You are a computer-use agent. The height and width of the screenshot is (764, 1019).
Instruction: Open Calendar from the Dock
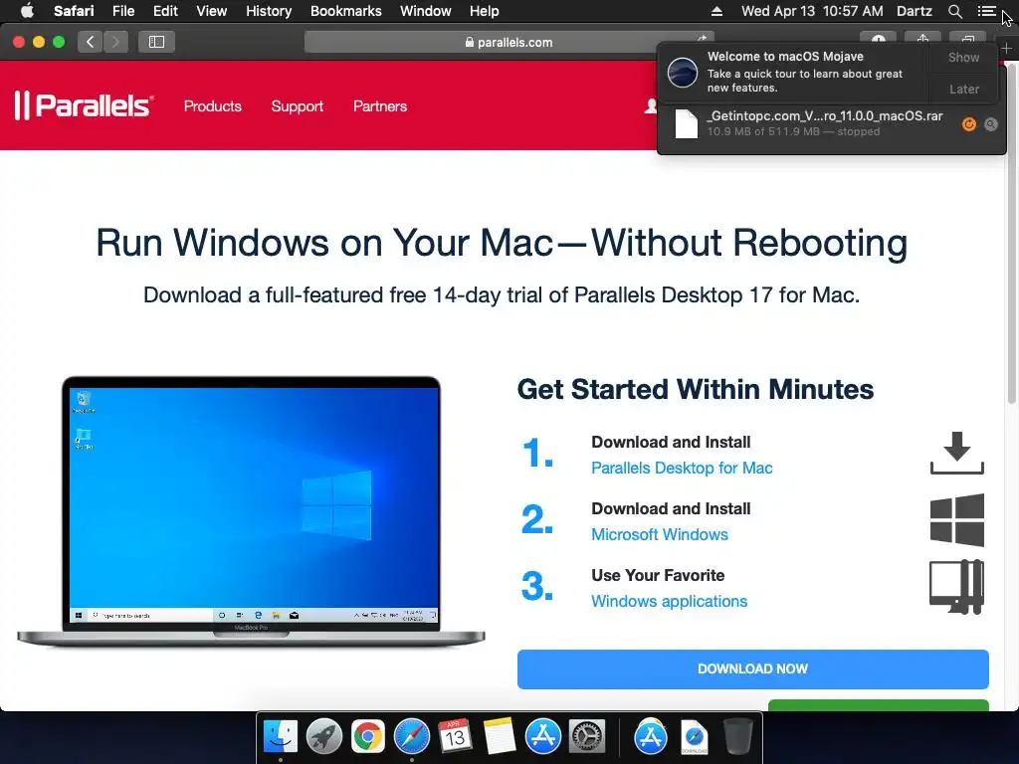[x=455, y=737]
